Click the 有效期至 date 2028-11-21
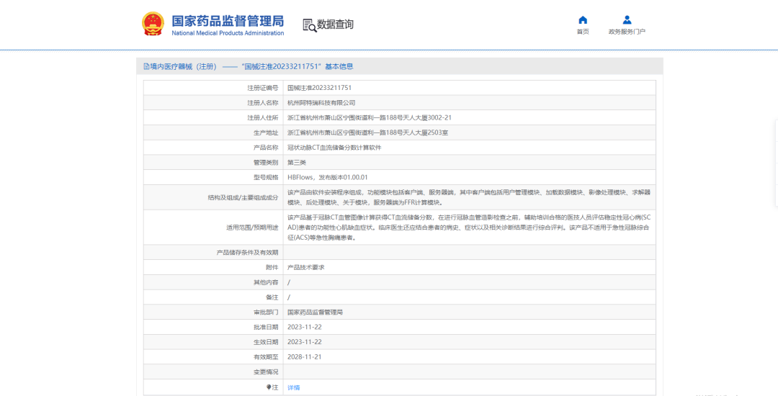The width and height of the screenshot is (778, 396). [x=304, y=356]
